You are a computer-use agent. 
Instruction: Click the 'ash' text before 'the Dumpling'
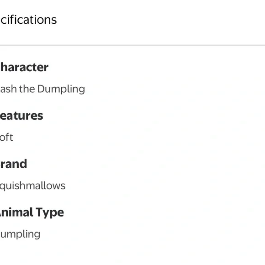point(8,89)
